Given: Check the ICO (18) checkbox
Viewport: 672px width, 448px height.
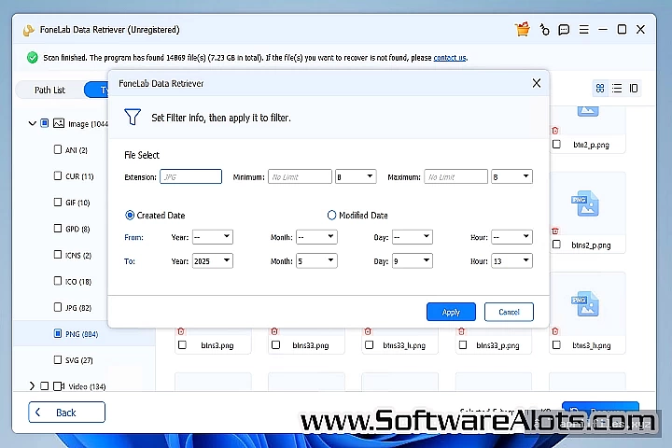Looking at the screenshot, I should click(x=58, y=281).
